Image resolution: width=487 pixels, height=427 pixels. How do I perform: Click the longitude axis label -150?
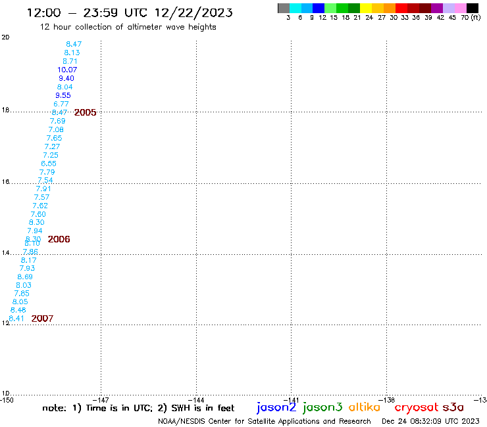coord(7,400)
